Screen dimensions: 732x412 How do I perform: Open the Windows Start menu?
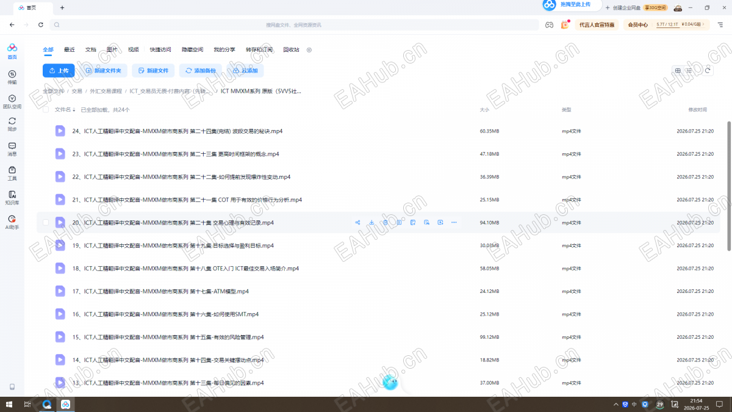click(9, 404)
